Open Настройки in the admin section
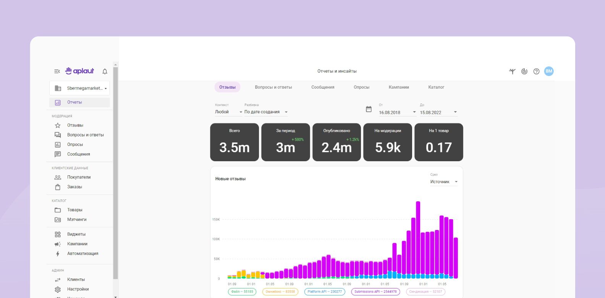605x298 pixels. [78, 289]
